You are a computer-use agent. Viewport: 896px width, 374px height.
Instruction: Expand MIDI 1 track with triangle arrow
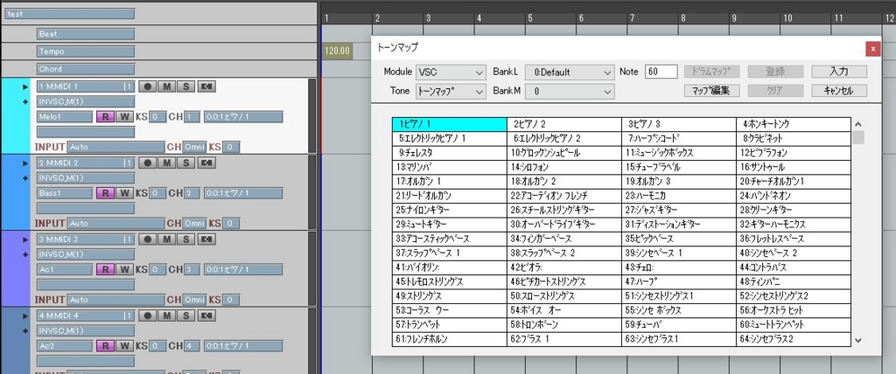click(x=25, y=87)
